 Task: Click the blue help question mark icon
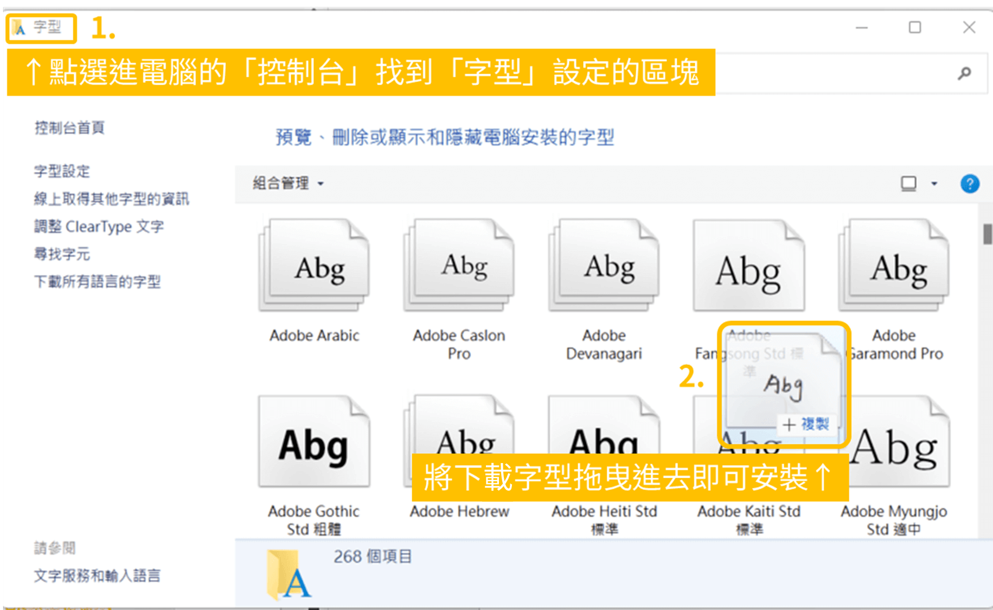pyautogui.click(x=970, y=184)
